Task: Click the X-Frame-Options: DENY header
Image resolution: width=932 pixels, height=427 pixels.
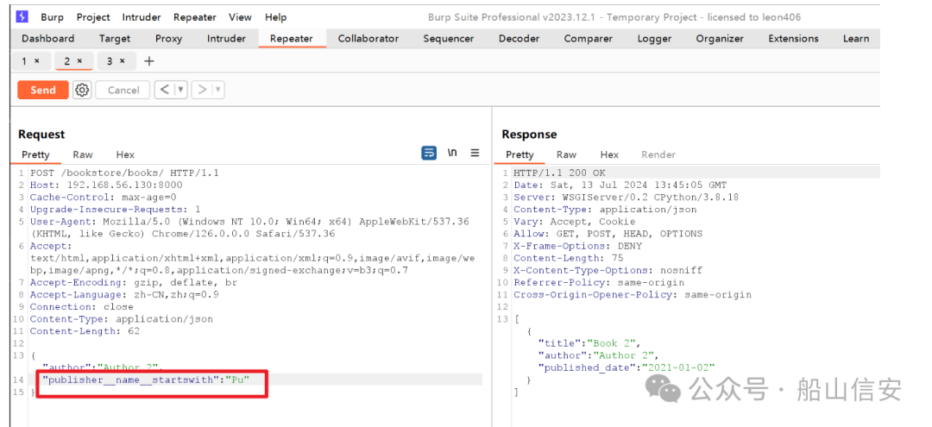Action: (x=577, y=246)
